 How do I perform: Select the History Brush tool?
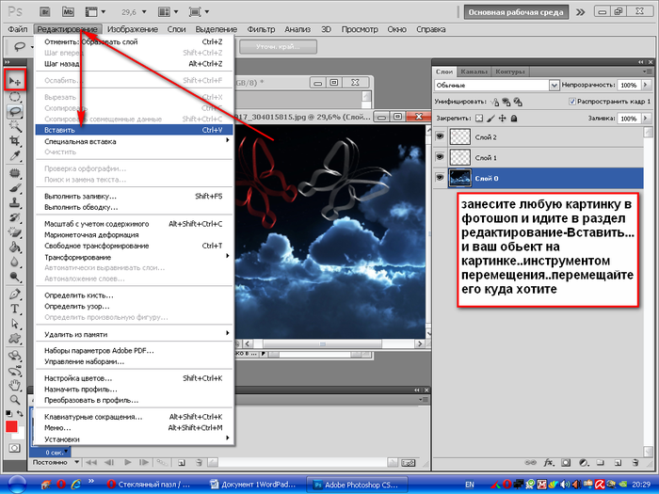pos(15,217)
